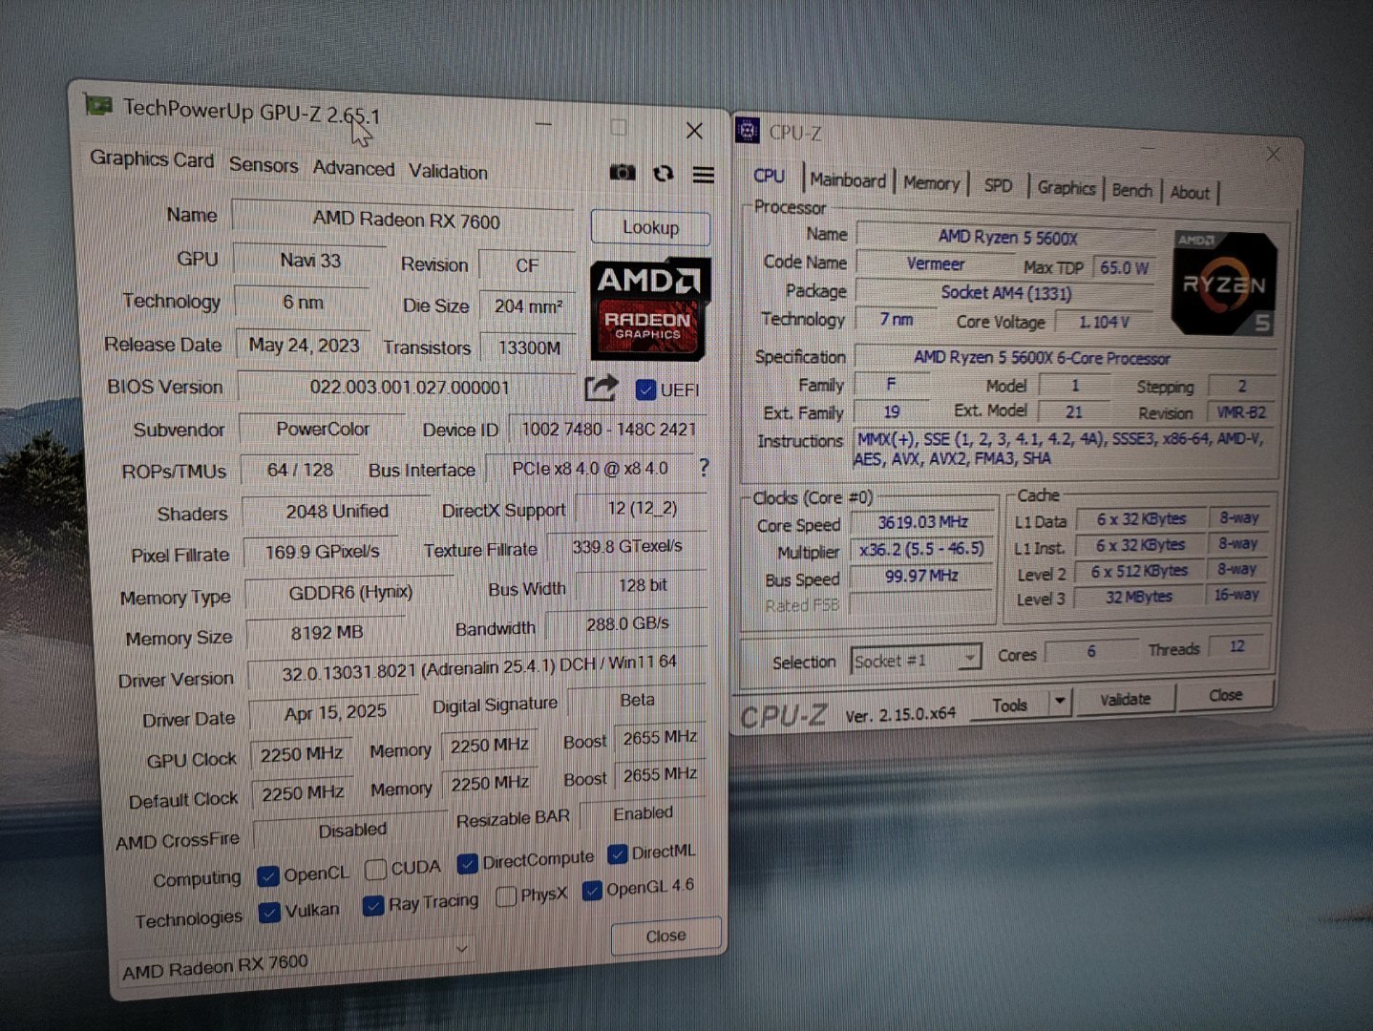
Task: Open the Graphics tab in CPU-Z
Action: coord(1066,187)
